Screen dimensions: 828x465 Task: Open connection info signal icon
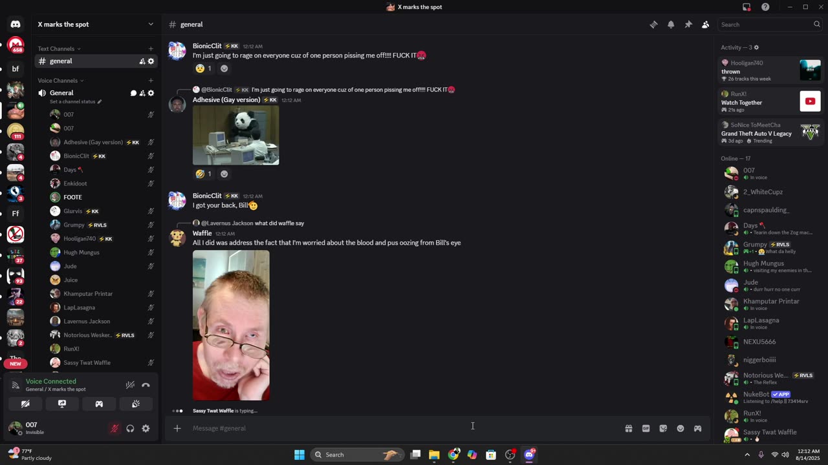point(16,385)
